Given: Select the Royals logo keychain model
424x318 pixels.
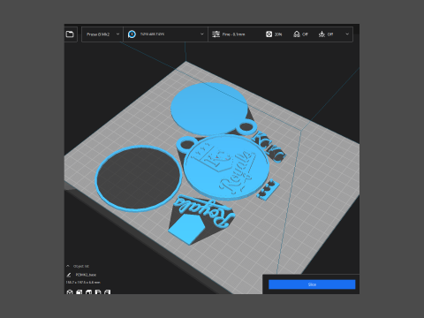Looking at the screenshot, I should click(226, 168).
